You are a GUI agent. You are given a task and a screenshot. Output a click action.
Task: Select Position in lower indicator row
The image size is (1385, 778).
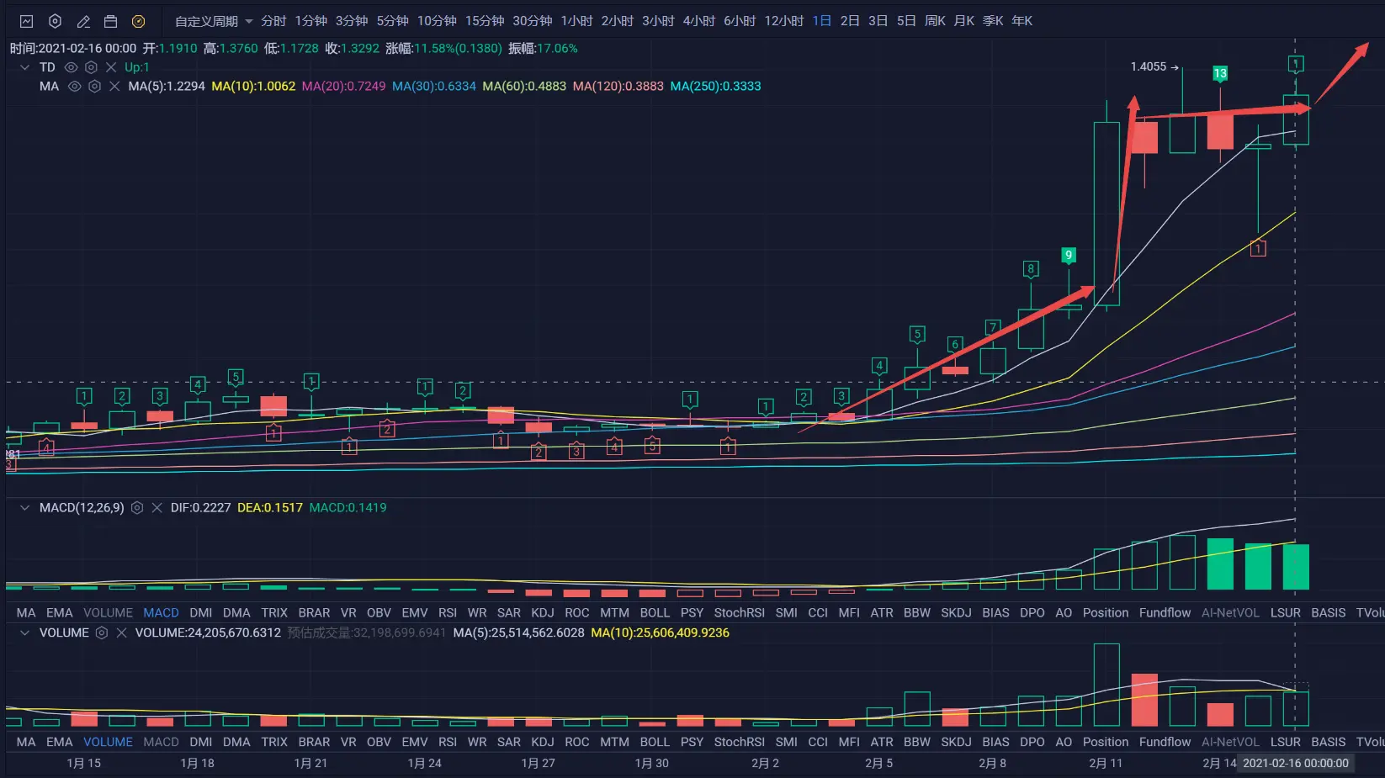point(1106,742)
